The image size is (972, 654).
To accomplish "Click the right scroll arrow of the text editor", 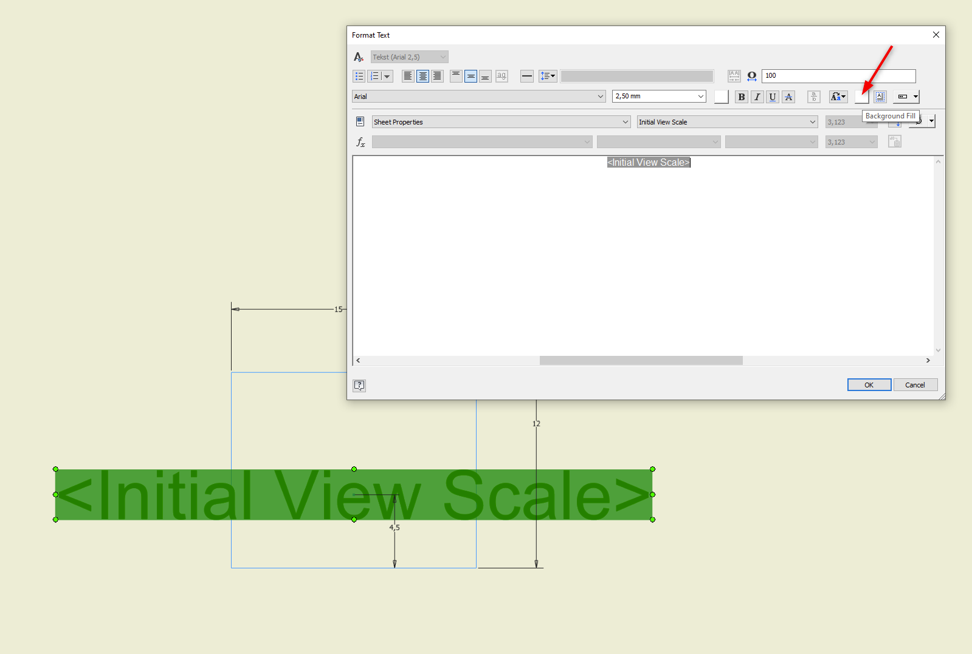I will point(928,361).
